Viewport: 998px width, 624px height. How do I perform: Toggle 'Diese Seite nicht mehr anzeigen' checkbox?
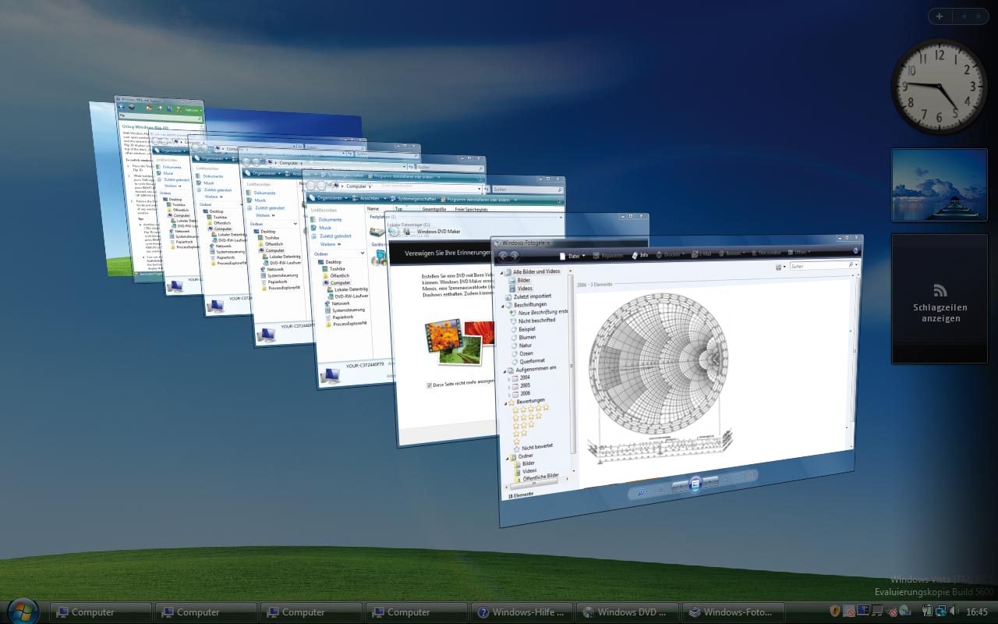point(430,385)
